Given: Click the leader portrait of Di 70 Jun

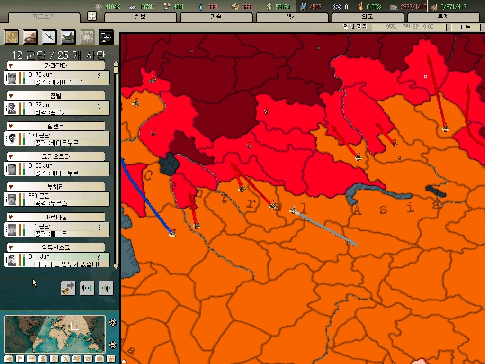Looking at the screenshot, I should click(12, 78).
